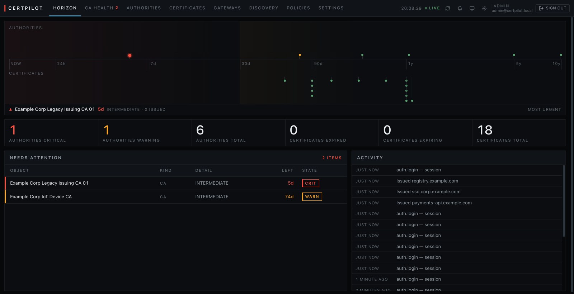Click the orange warning authority timeline dot
This screenshot has width=574, height=294.
coord(300,55)
